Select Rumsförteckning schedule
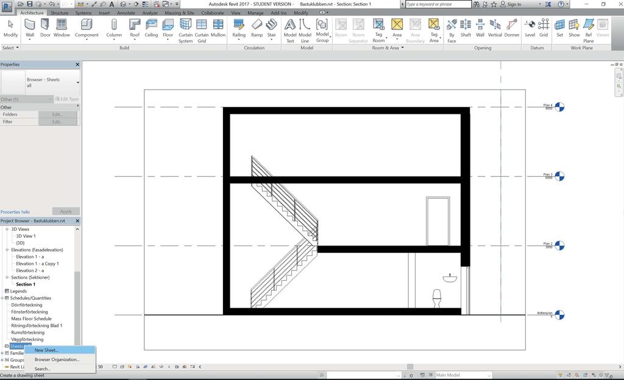 tap(28, 332)
